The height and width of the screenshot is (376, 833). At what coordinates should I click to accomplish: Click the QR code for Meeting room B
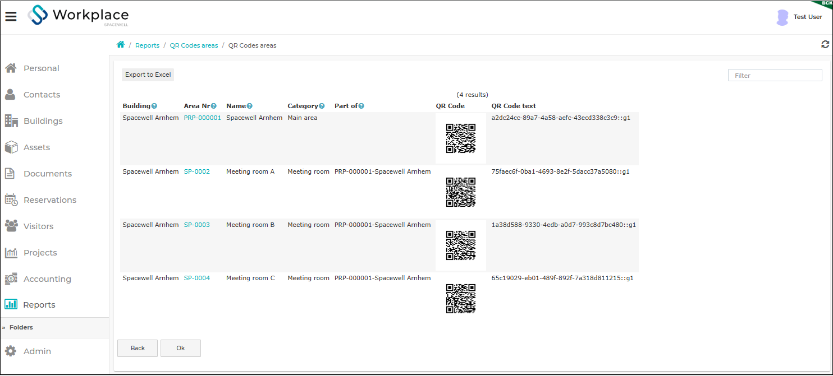point(461,245)
